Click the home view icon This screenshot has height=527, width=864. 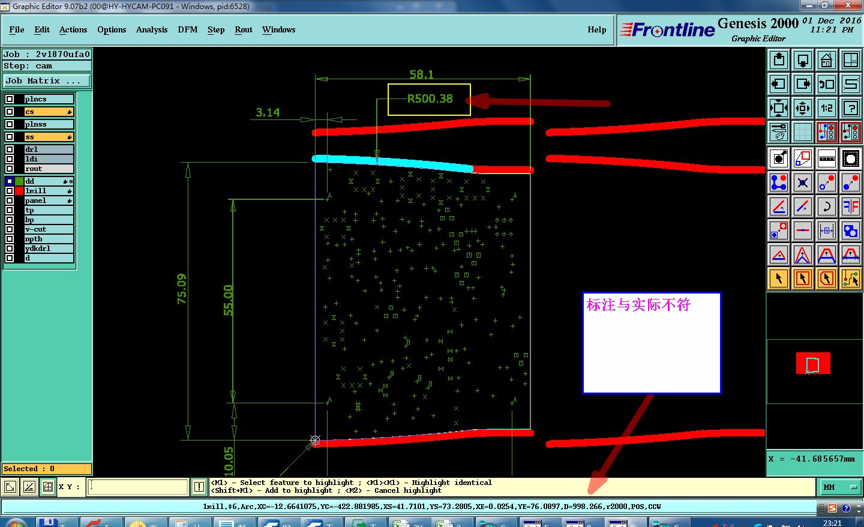click(827, 60)
